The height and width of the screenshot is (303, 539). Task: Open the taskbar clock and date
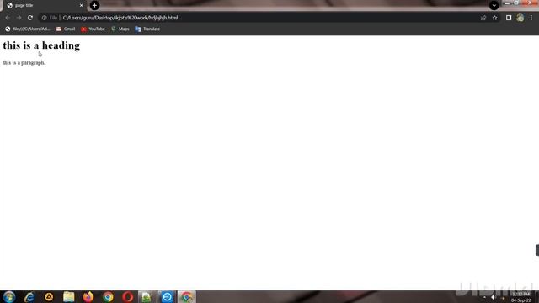pos(520,297)
